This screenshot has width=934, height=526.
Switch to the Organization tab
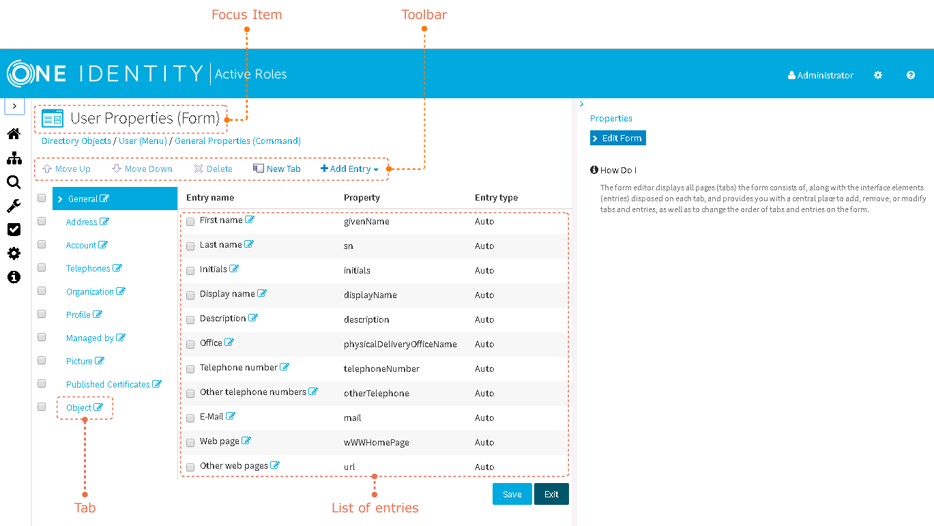pos(90,292)
